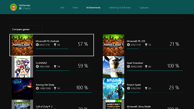Open Minecraft PE: Android cover art
This screenshot has width=194, height=109.
(22, 45)
